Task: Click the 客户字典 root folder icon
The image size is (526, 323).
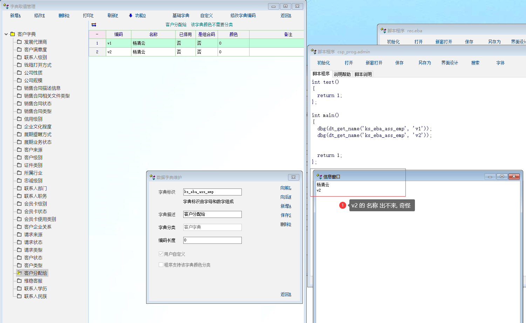Action: (x=13, y=34)
